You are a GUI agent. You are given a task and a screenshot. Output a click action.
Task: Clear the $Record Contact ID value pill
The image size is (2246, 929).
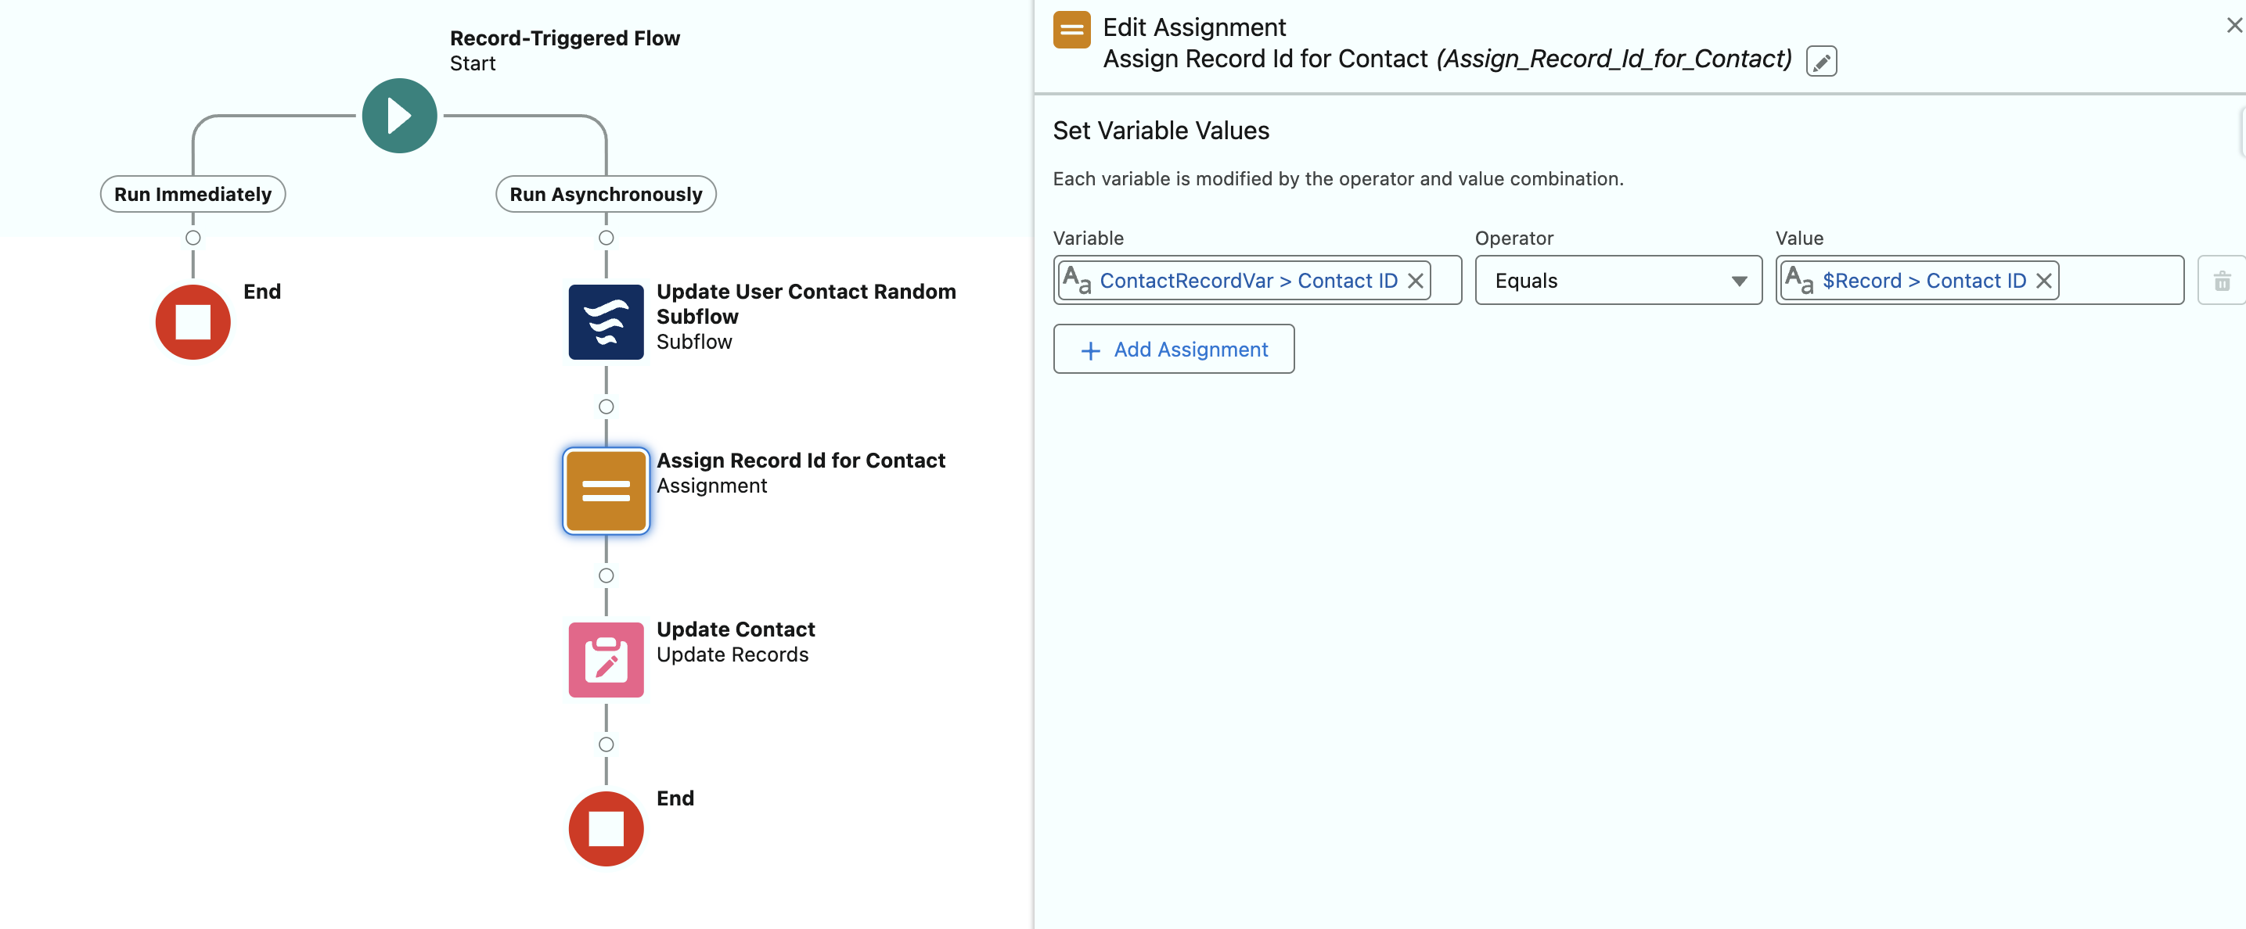[x=2043, y=281]
